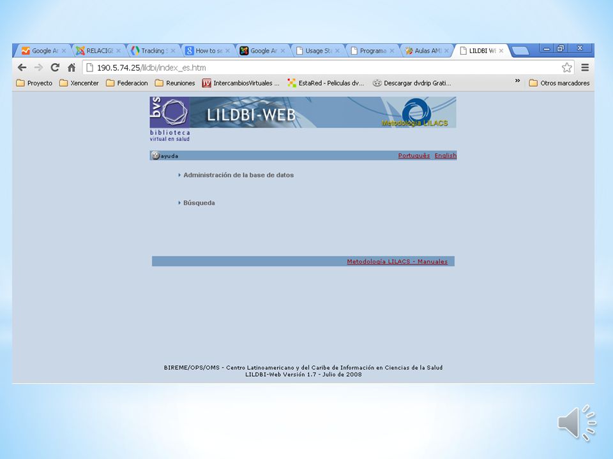This screenshot has width=613, height=459.
Task: Click the LILDBI-Web Versión 1.7 footer text
Action: pyautogui.click(x=303, y=374)
